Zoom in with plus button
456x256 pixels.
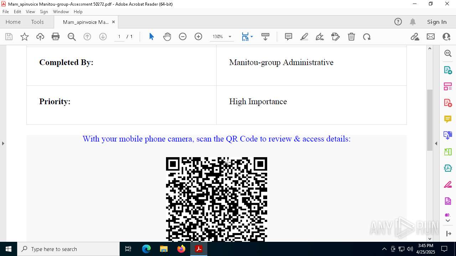(x=198, y=37)
